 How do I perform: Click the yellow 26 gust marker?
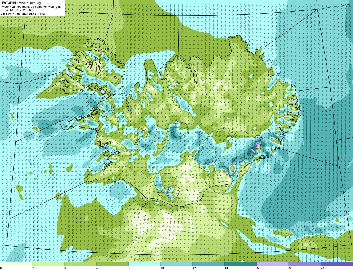click(x=260, y=148)
